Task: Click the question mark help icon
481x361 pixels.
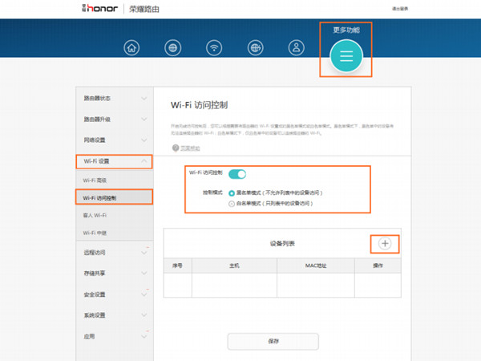Action: [x=176, y=148]
